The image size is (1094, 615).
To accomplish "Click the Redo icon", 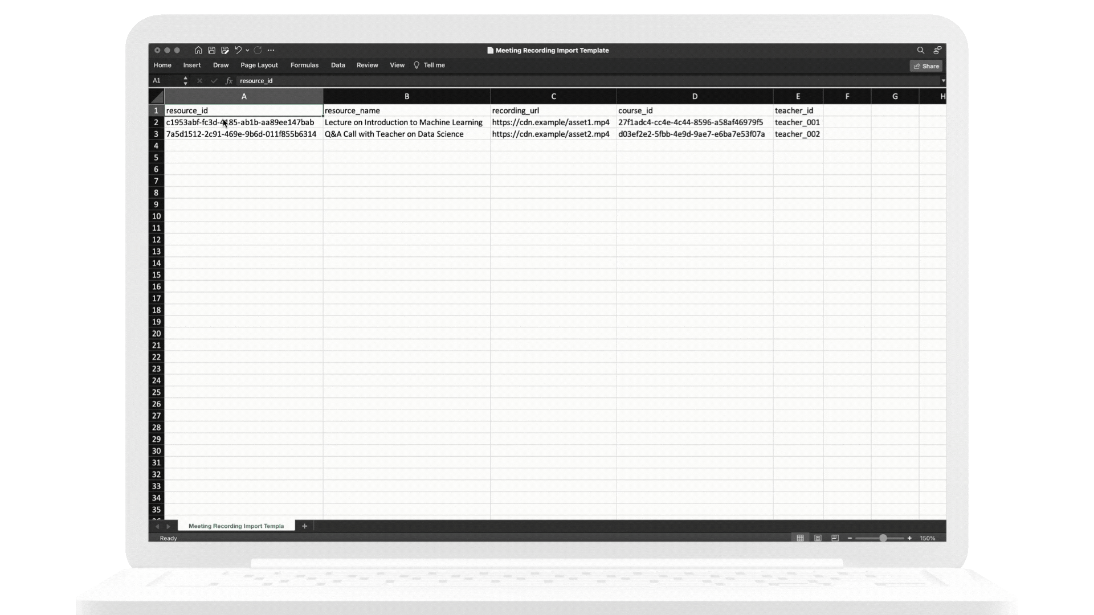I will [258, 50].
